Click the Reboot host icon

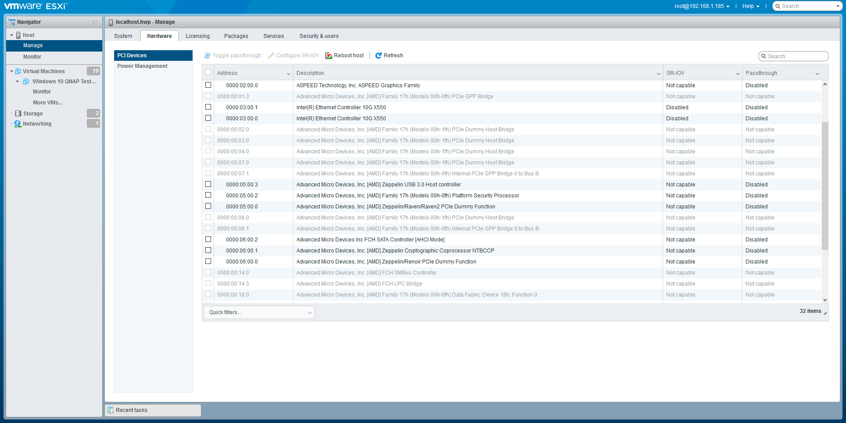tap(328, 56)
